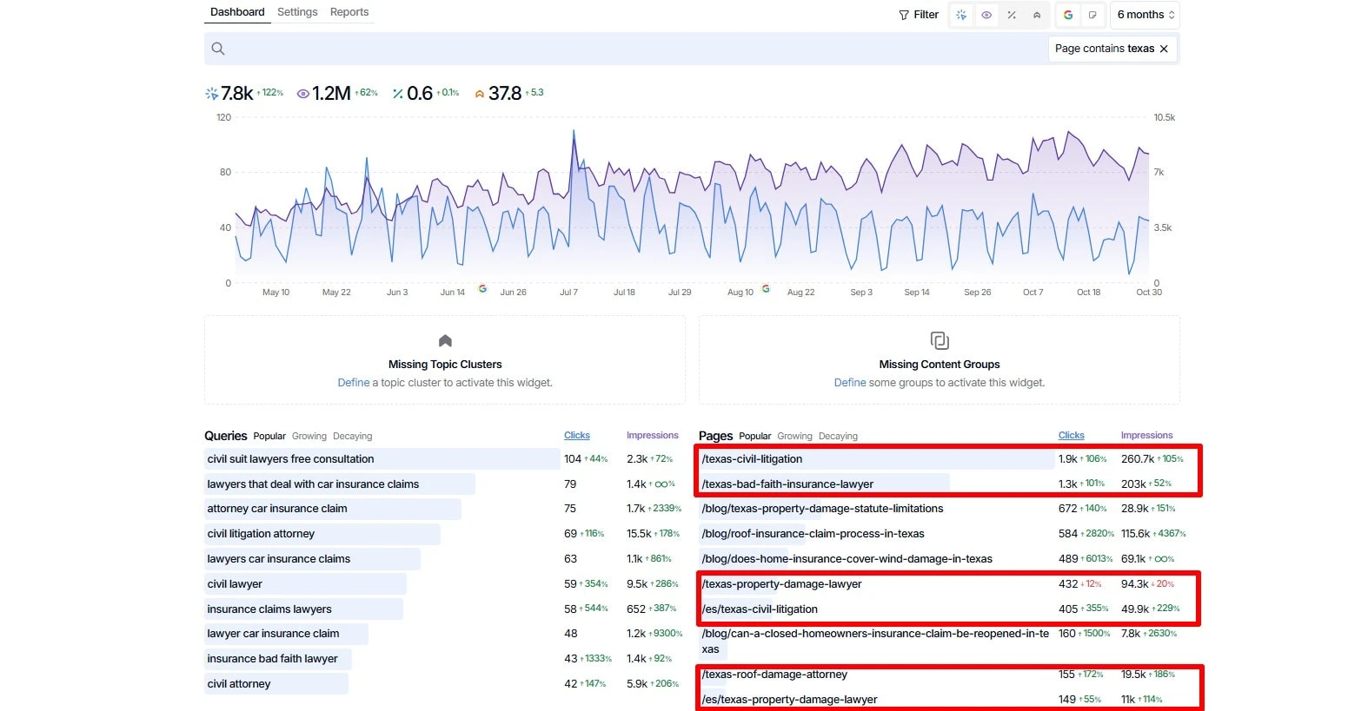The image size is (1368, 711).
Task: Click the annotations note icon beside the Google button
Action: pyautogui.click(x=1092, y=15)
